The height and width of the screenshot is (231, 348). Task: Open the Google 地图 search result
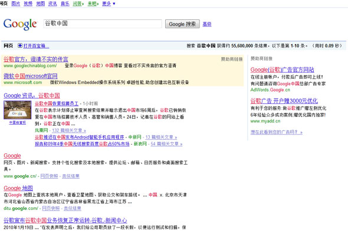pos(18,188)
